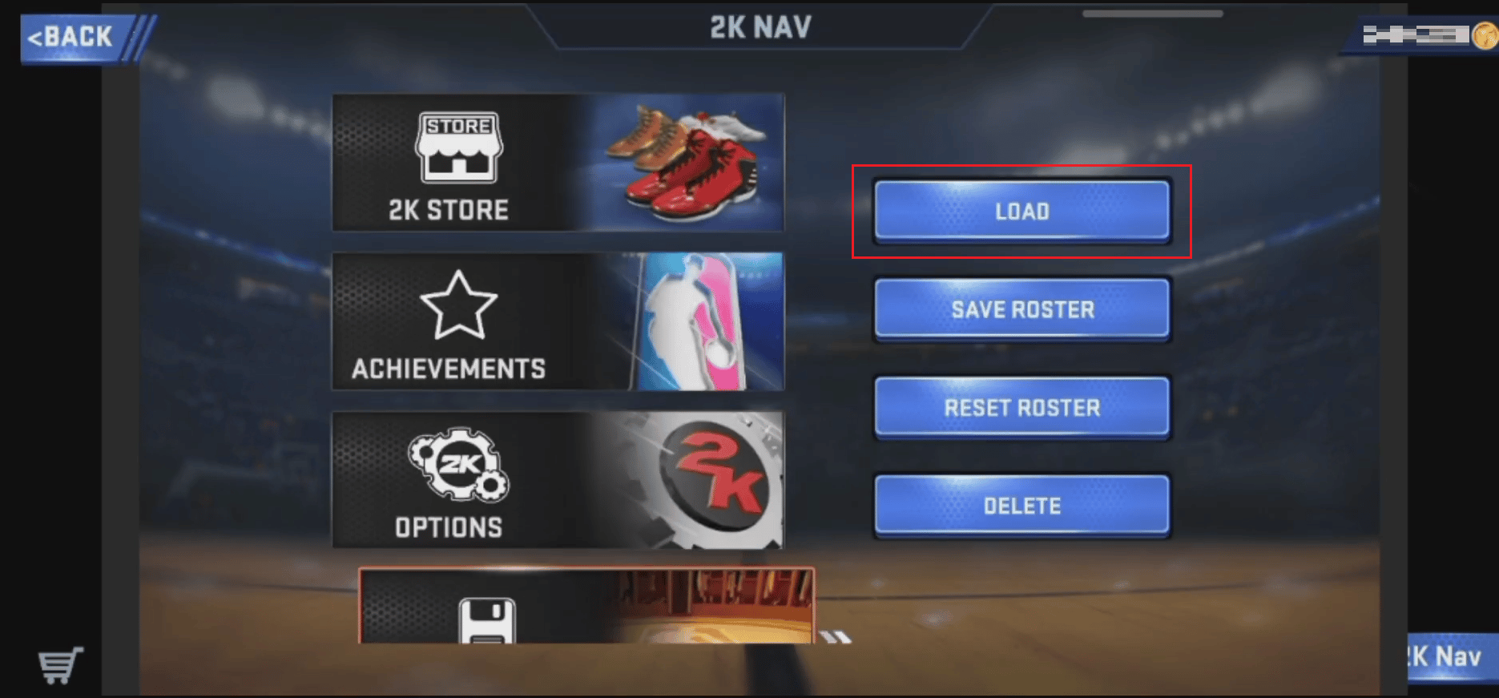Image resolution: width=1499 pixels, height=698 pixels.
Task: Load a saved roster
Action: (x=1021, y=211)
